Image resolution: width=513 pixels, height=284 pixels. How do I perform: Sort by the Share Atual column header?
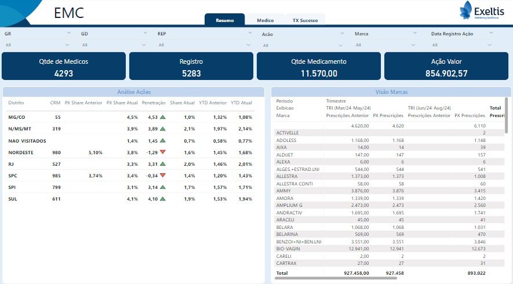click(x=182, y=103)
